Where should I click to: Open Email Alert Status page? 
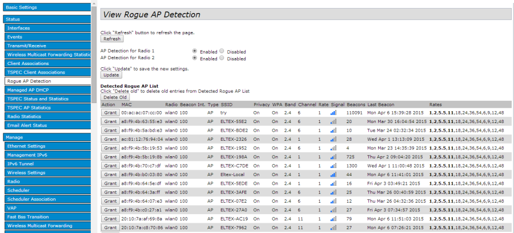coord(46,125)
